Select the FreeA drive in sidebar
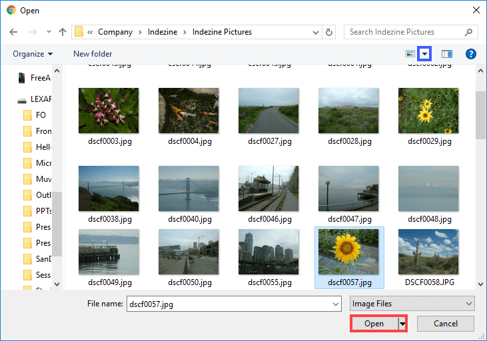Viewport: 487px width, 341px height. click(x=35, y=78)
